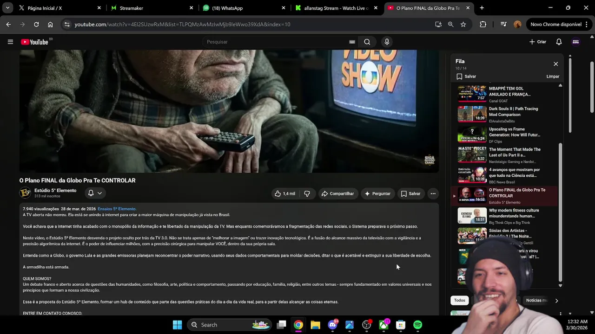595x334 pixels.
Task: Open the on-screen keyboard icon in the search box
Action: click(352, 42)
